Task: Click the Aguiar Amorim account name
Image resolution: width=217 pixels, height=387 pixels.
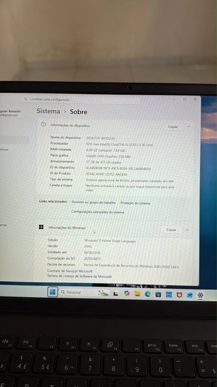Action: click(x=10, y=111)
